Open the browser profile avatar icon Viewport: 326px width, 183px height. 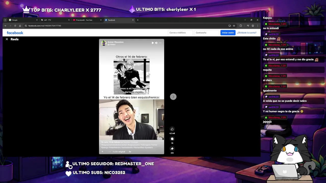coord(253,26)
